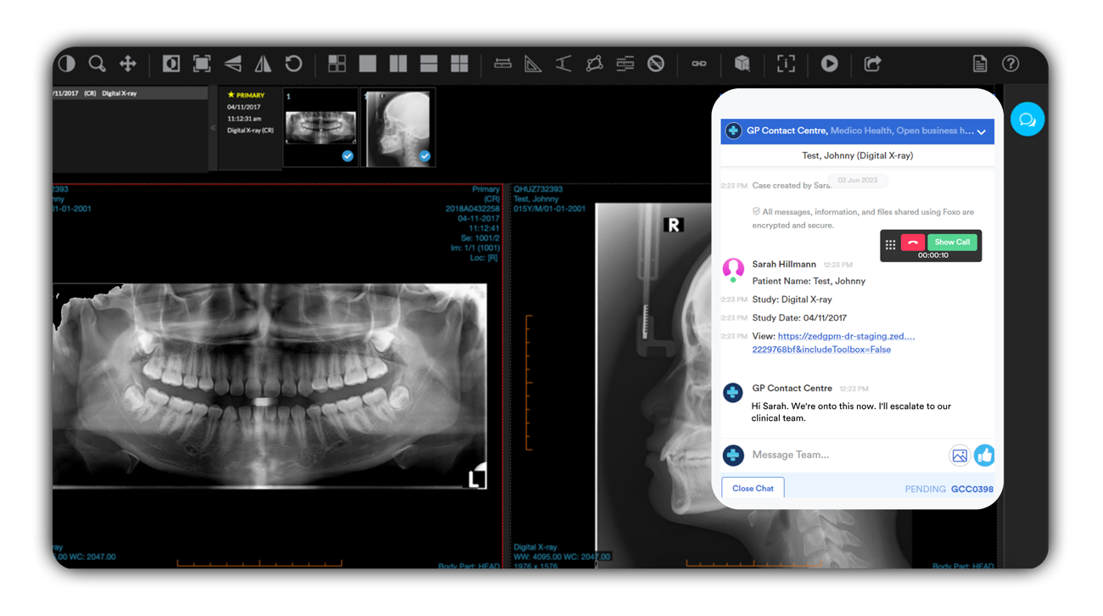Switch to four-pane viewport layout

[459, 64]
